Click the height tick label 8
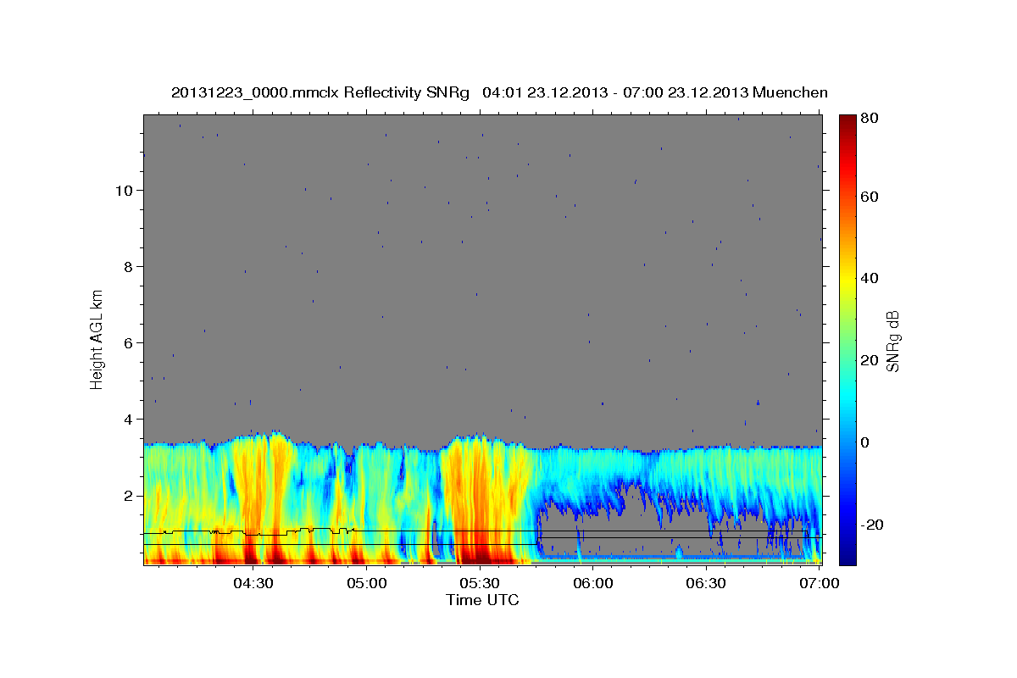This screenshot has height=678, width=1017. 126,266
